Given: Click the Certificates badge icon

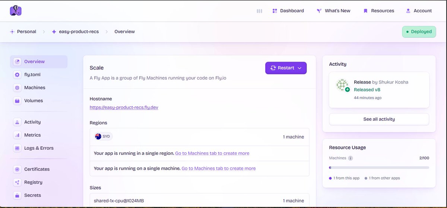Looking at the screenshot, I should tap(17, 169).
